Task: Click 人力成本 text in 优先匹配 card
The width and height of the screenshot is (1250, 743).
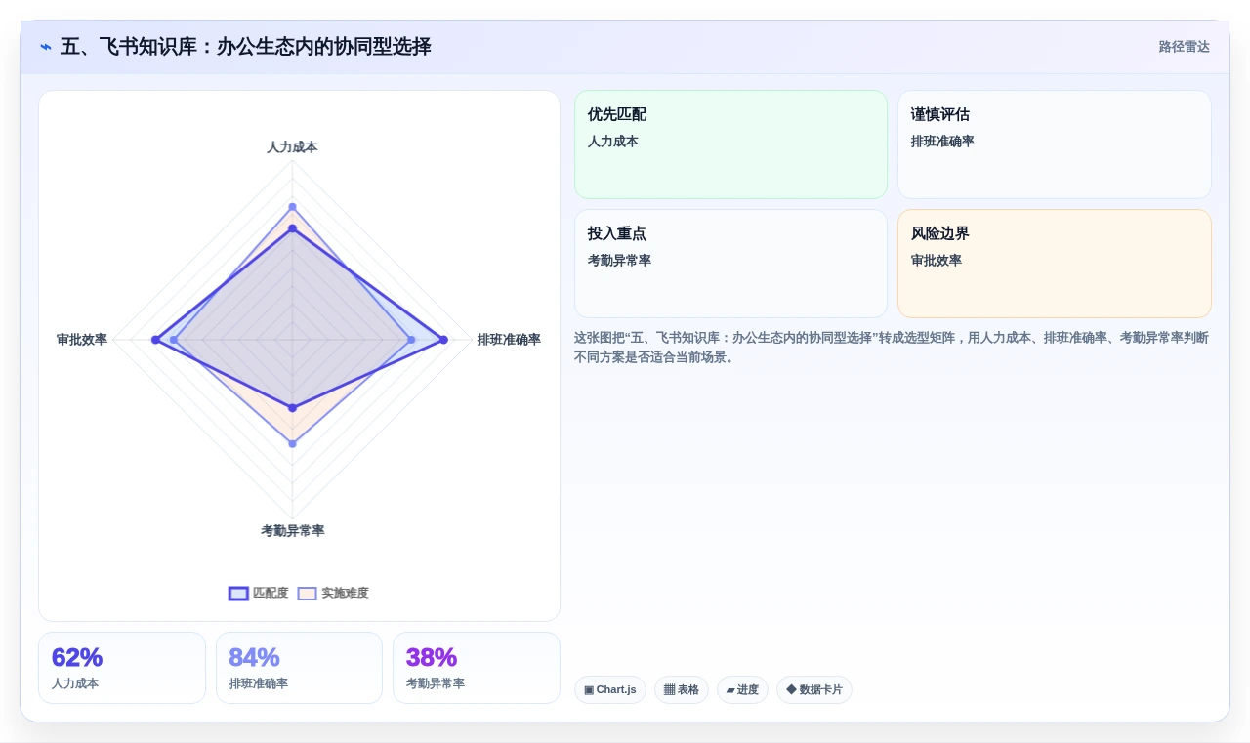Action: coord(613,142)
